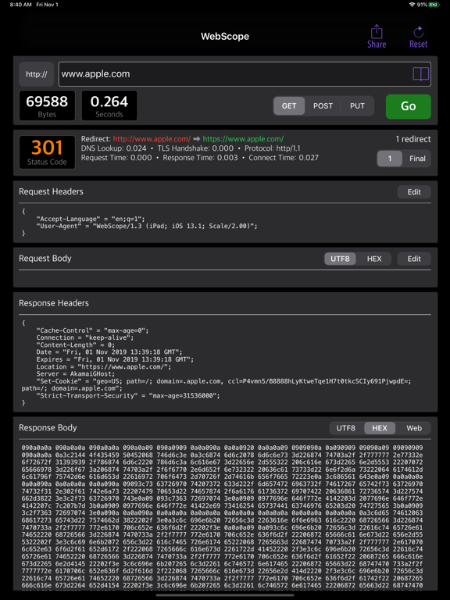Tap the "Protocol: http/1.1" value

pyautogui.click(x=273, y=148)
